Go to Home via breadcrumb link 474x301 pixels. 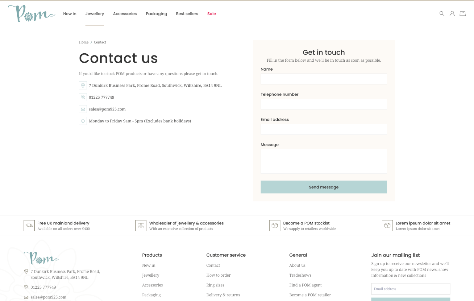tap(84, 42)
